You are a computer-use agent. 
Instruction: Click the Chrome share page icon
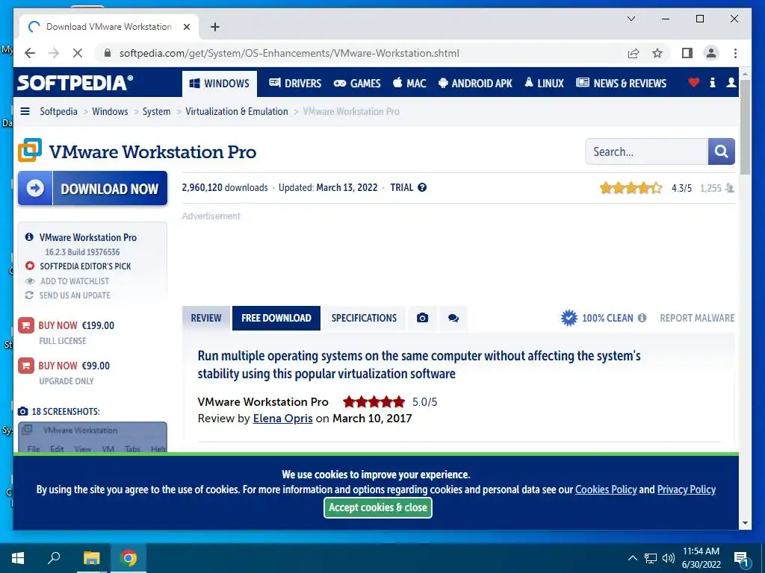point(634,53)
